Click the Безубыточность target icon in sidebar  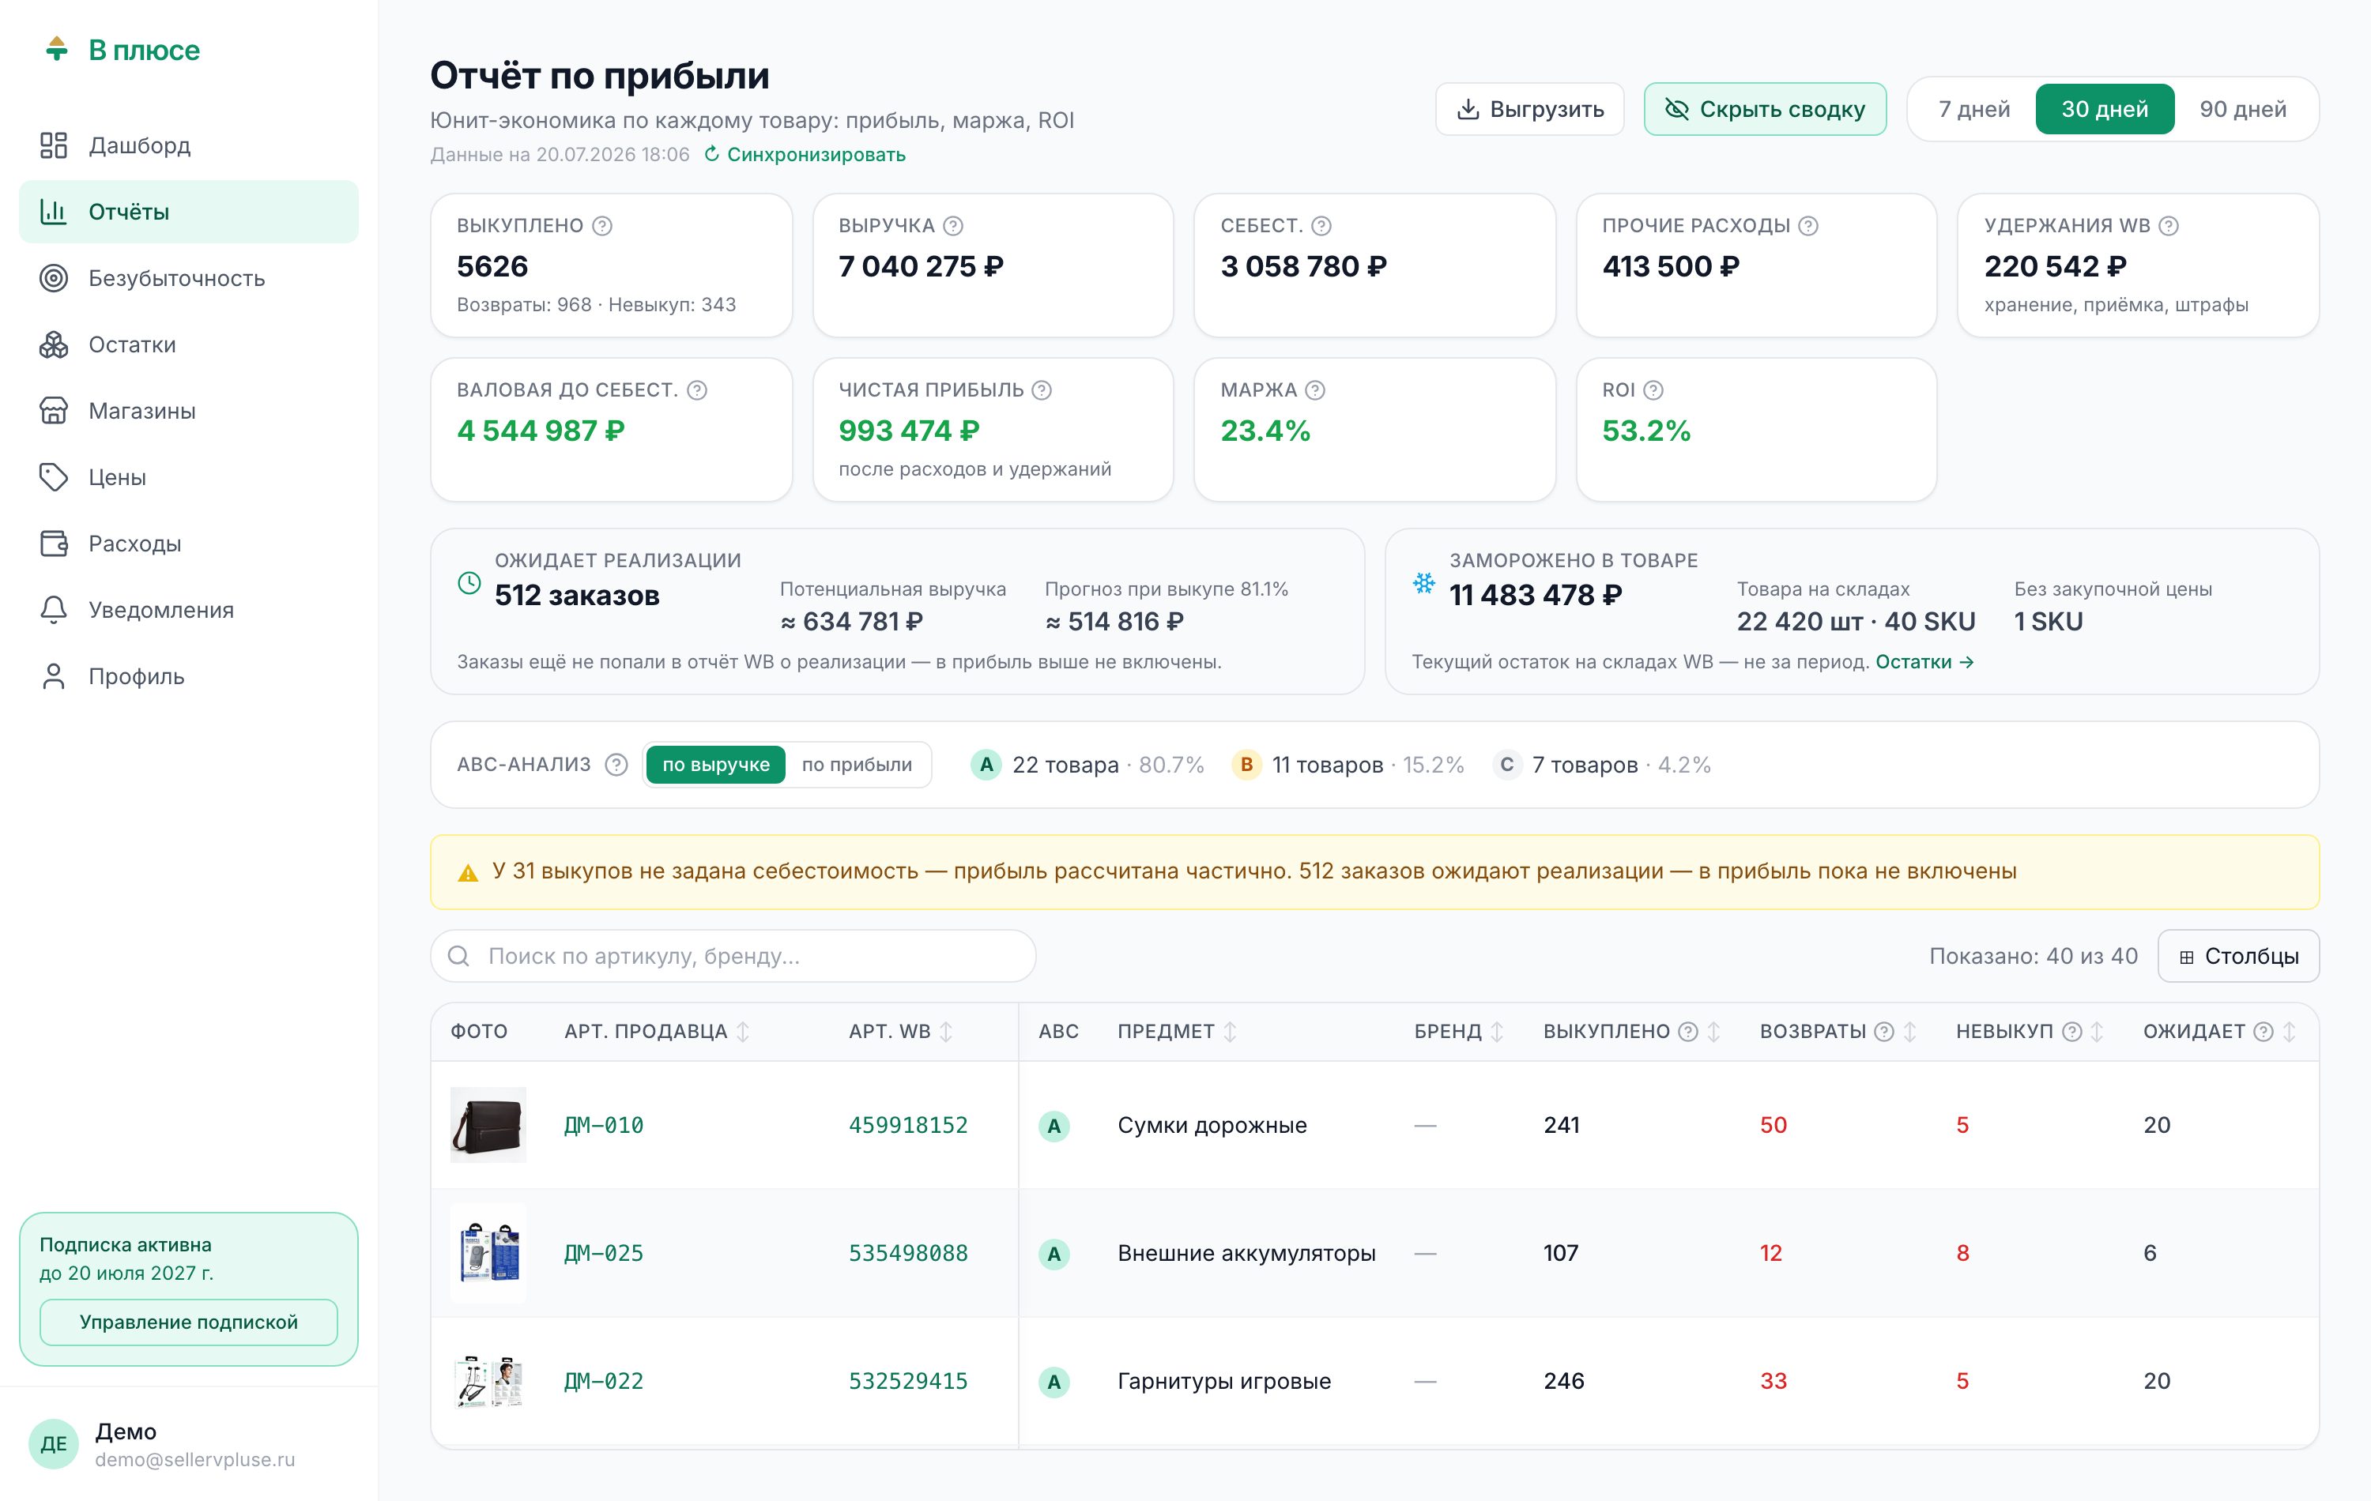(53, 279)
